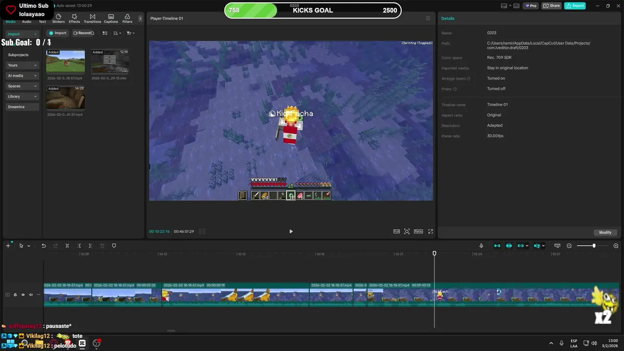The image size is (624, 351).
Task: Open the Captions panel
Action: pyautogui.click(x=111, y=19)
